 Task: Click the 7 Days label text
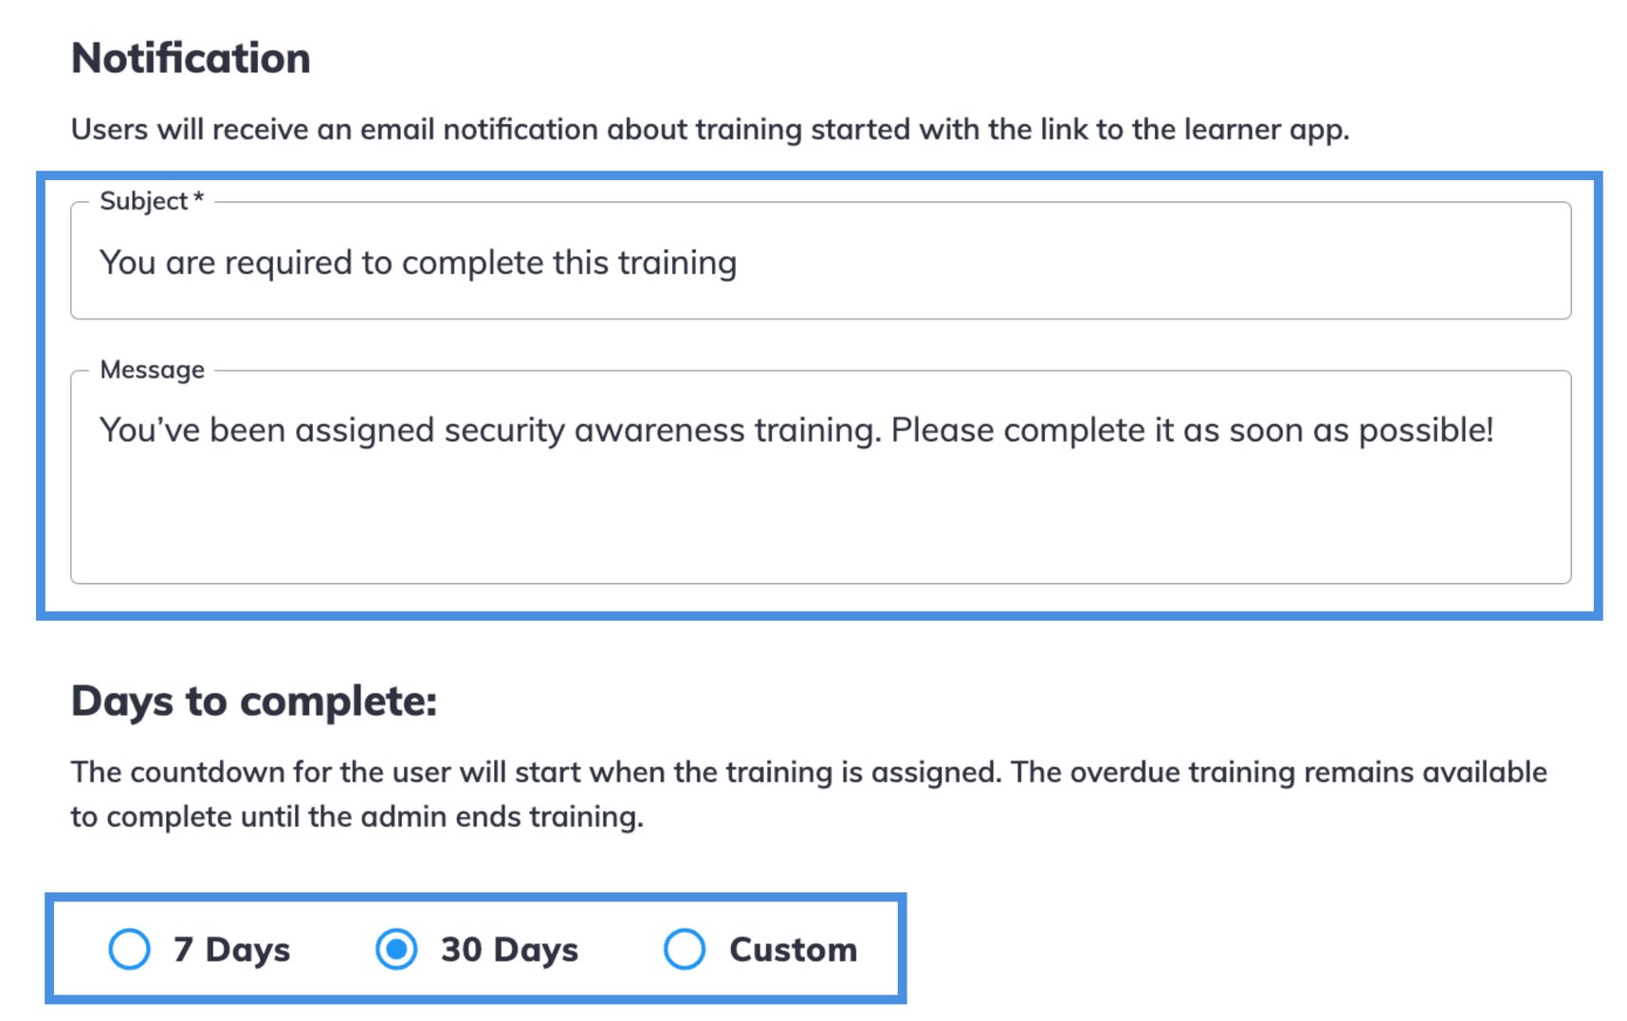(229, 948)
